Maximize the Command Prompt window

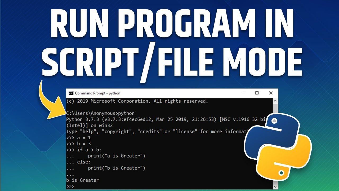pyautogui.click(x=257, y=93)
